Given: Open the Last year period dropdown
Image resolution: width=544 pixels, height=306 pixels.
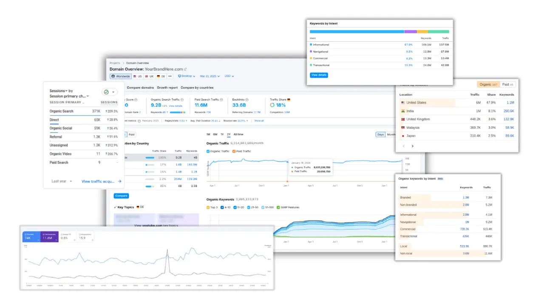Looking at the screenshot, I should point(62,181).
